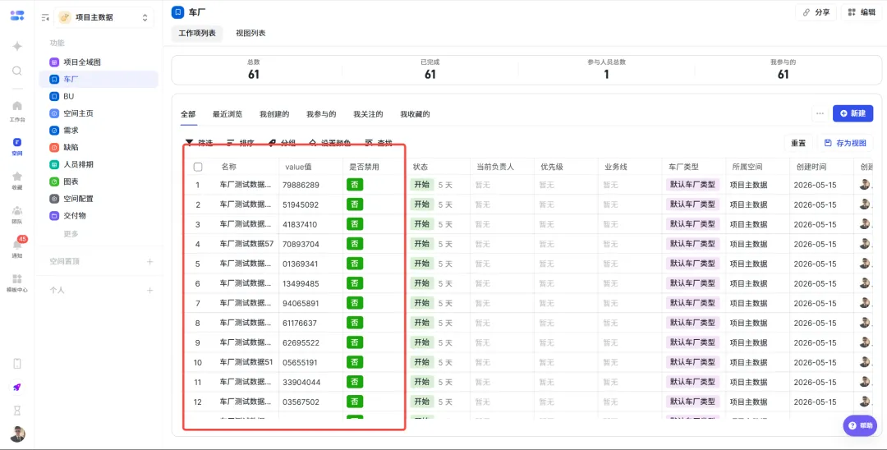Screen dimensions: 887x450
Task: Click the 否 tag in row 6
Action: [x=355, y=283]
